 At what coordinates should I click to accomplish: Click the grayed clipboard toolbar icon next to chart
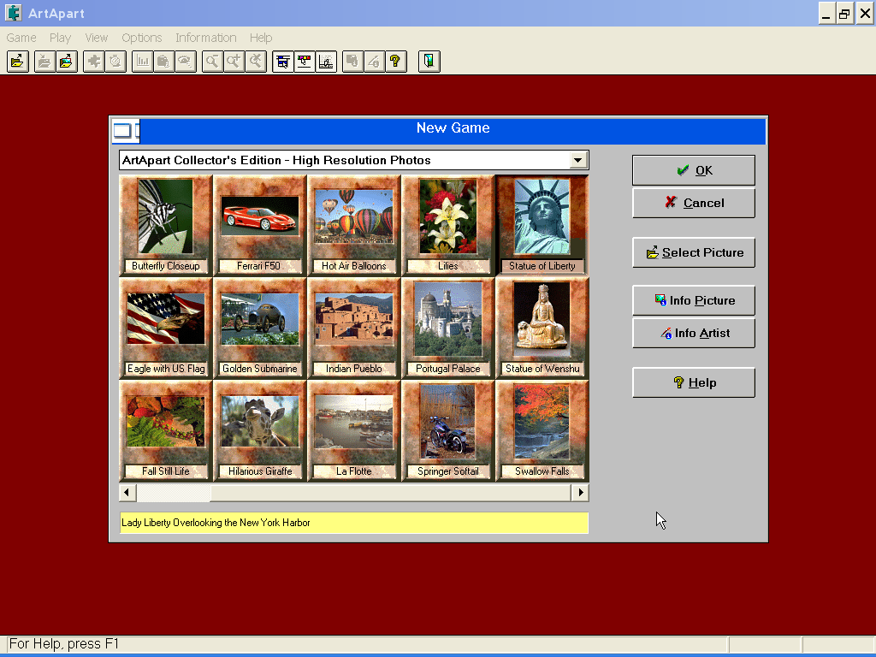click(163, 61)
